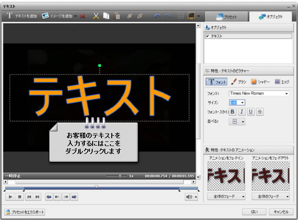The height and width of the screenshot is (220, 298).
Task: Open the fade-in 全体のフェード dropdown
Action: [x=226, y=197]
